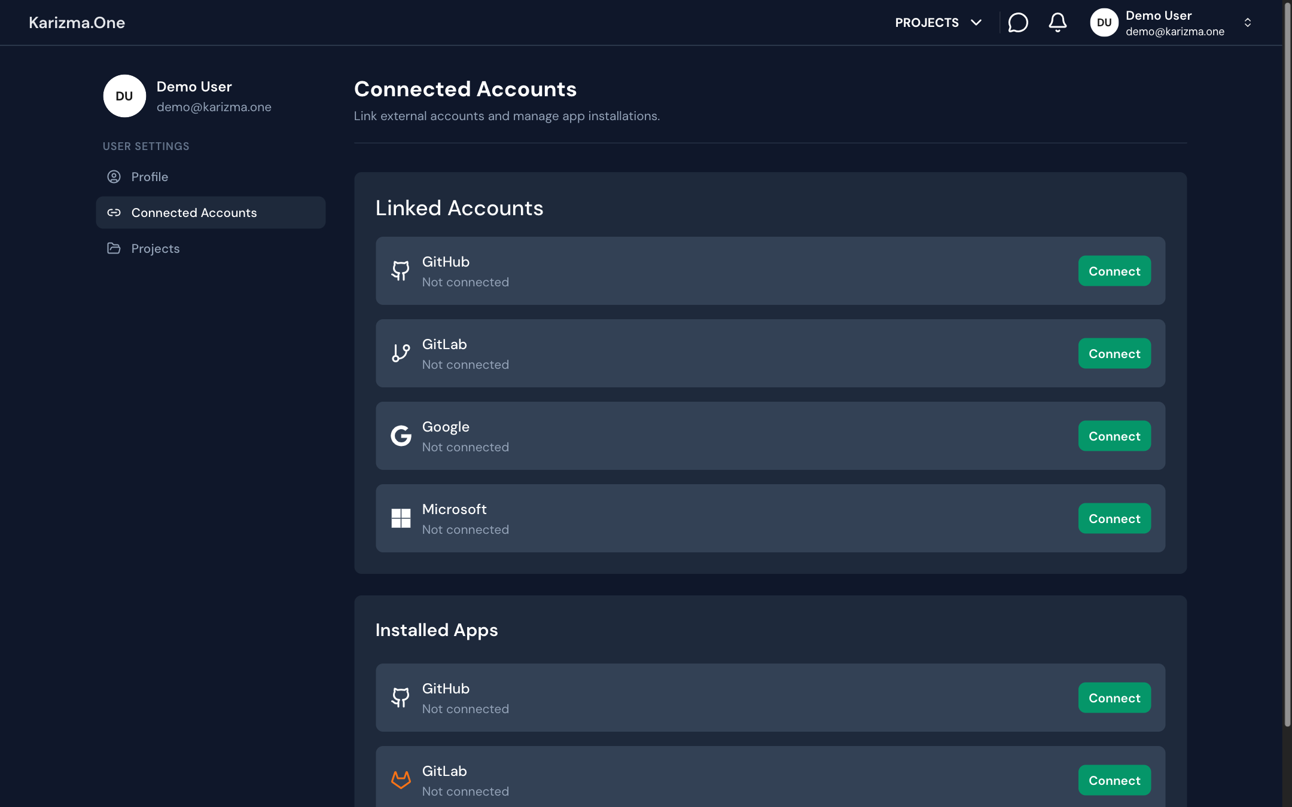Go to Profile settings

coord(211,177)
